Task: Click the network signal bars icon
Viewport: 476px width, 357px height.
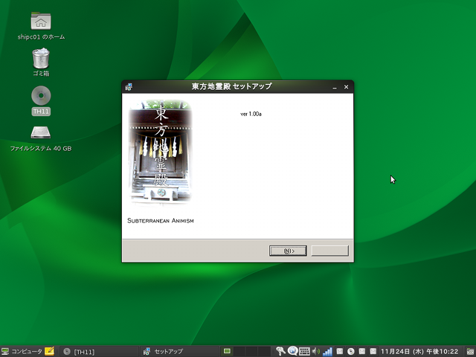Action: point(327,352)
